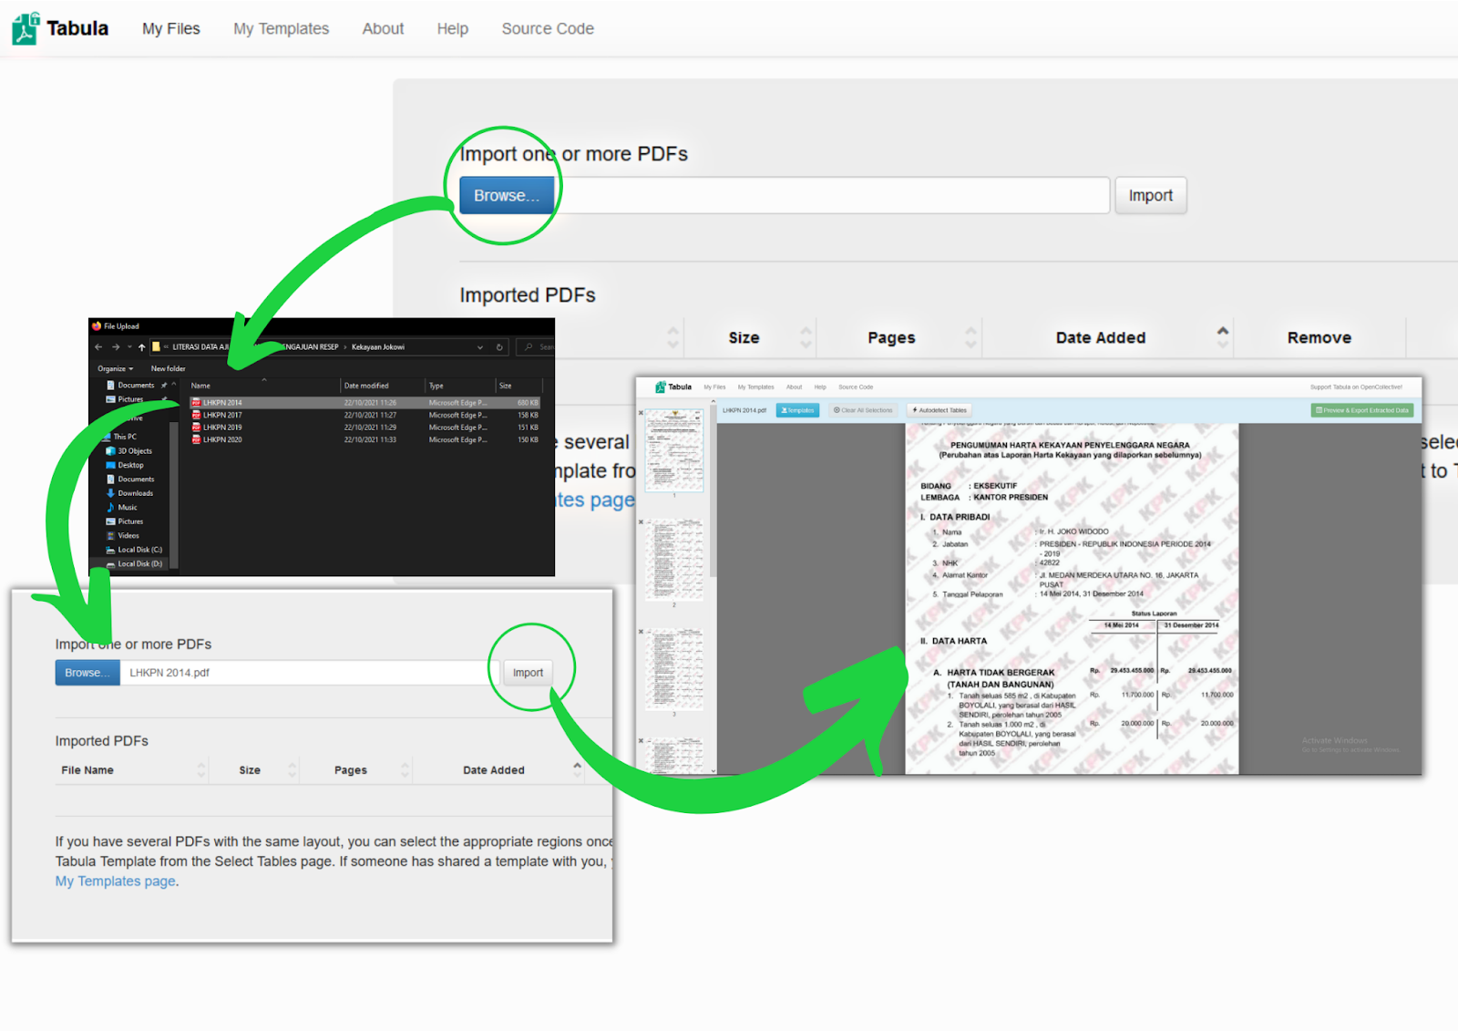1458x1031 pixels.
Task: Go back in the File Upload dialog
Action: [98, 346]
